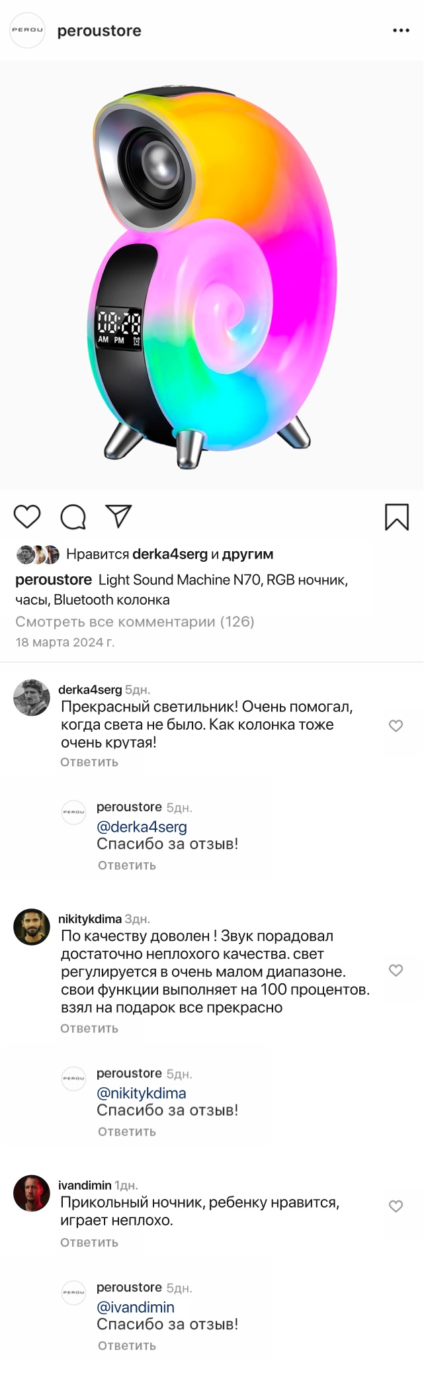Share post with paper plane icon
424x1377 pixels.
(119, 516)
